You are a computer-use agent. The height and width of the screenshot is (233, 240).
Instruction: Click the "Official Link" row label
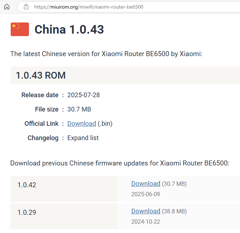pyautogui.click(x=41, y=124)
